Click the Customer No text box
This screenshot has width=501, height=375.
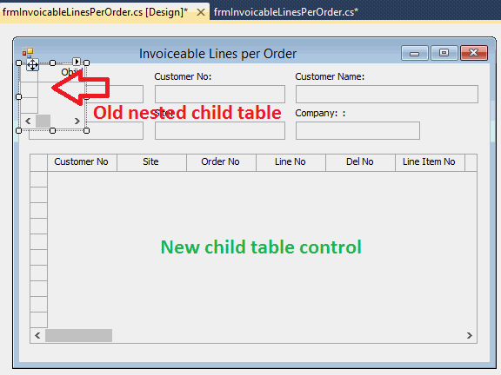(220, 94)
